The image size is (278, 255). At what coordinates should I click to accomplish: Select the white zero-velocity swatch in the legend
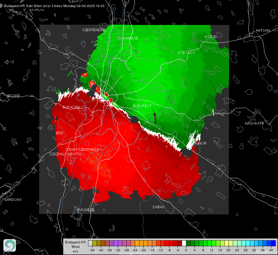click(184, 243)
